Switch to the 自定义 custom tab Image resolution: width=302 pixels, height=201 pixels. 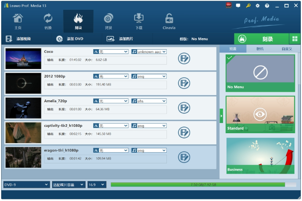coord(287,49)
